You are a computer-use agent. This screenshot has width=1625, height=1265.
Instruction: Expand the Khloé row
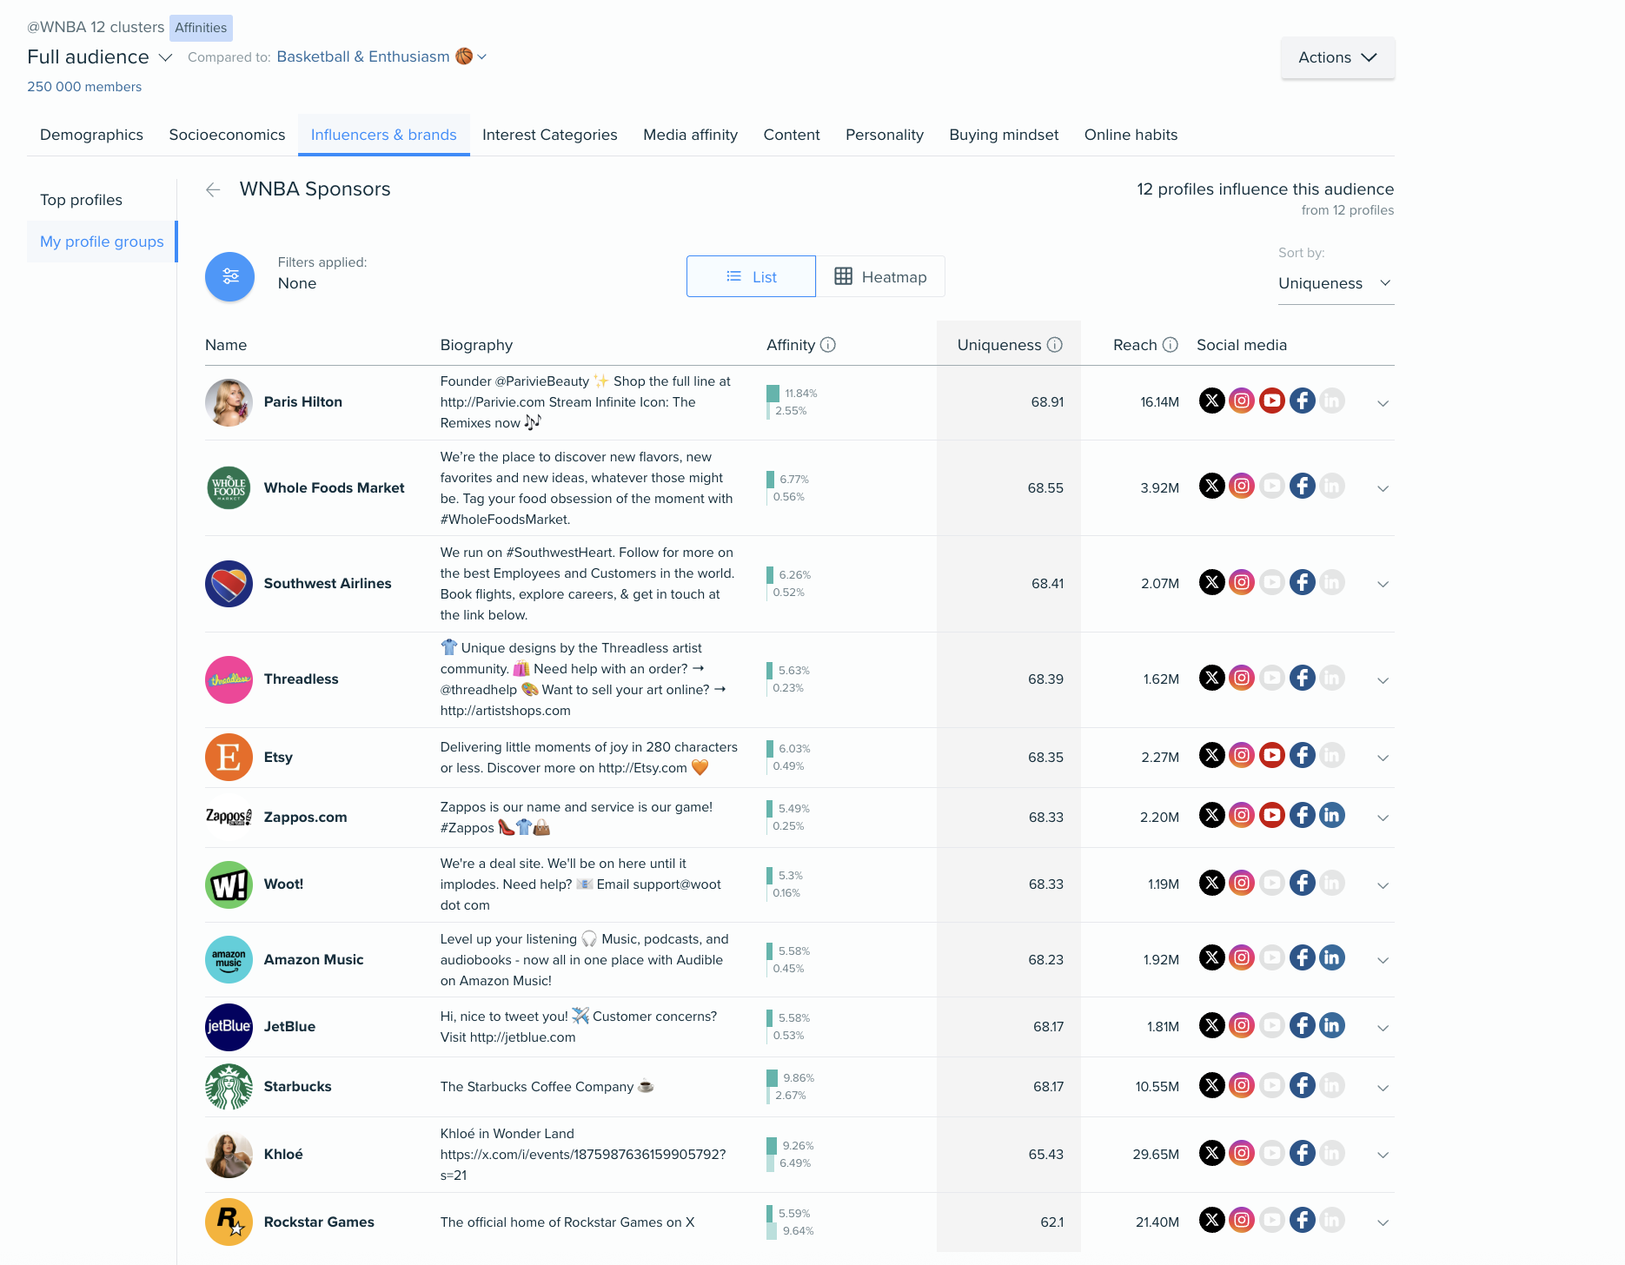pos(1383,1155)
